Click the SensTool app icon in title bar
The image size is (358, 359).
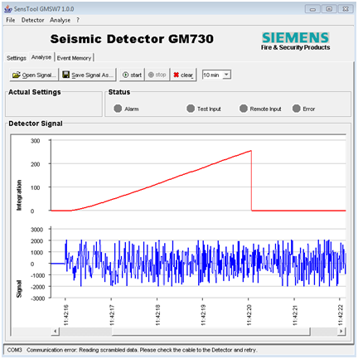coord(8,9)
